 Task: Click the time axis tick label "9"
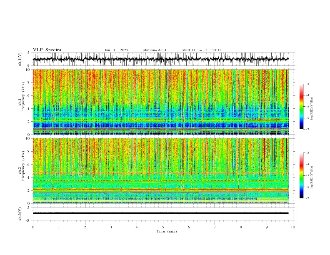point(267,227)
